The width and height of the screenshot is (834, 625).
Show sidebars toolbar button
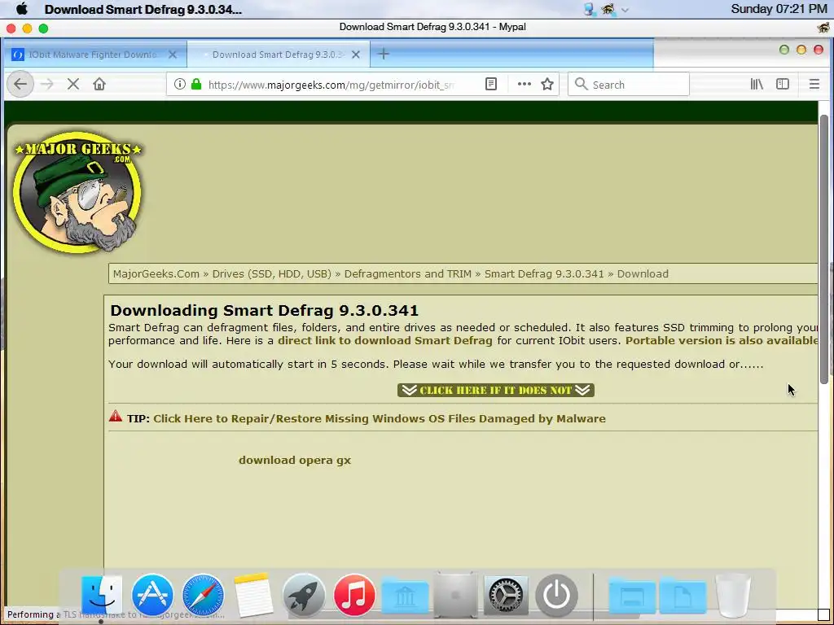pyautogui.click(x=783, y=84)
